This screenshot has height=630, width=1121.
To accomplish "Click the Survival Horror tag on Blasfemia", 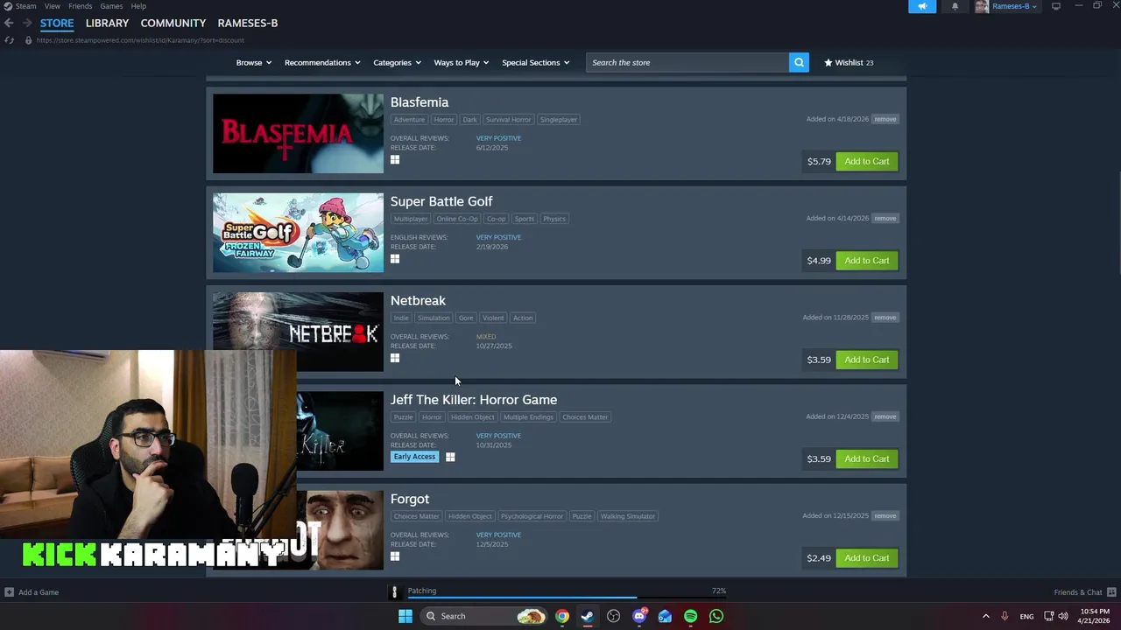I will pyautogui.click(x=508, y=119).
